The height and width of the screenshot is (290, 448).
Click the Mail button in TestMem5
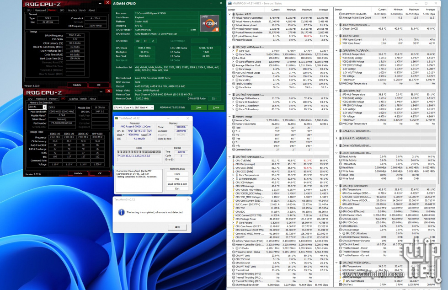coord(177,179)
